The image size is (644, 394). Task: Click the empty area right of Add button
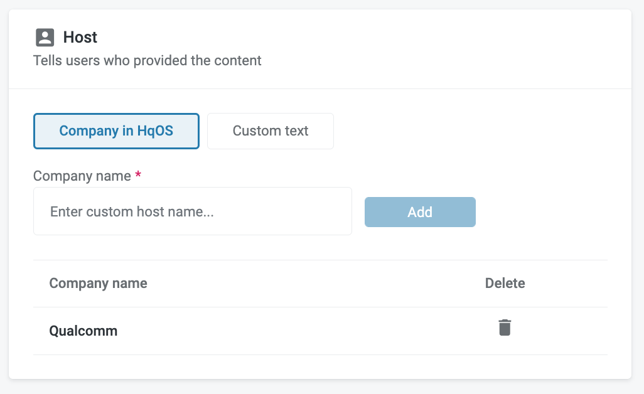pos(540,211)
